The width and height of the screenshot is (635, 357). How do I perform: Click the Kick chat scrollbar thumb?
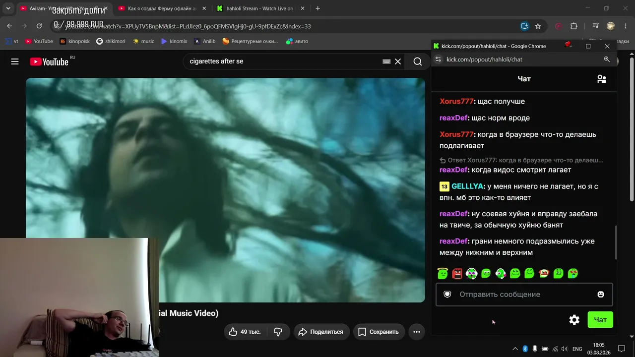pos(616,242)
